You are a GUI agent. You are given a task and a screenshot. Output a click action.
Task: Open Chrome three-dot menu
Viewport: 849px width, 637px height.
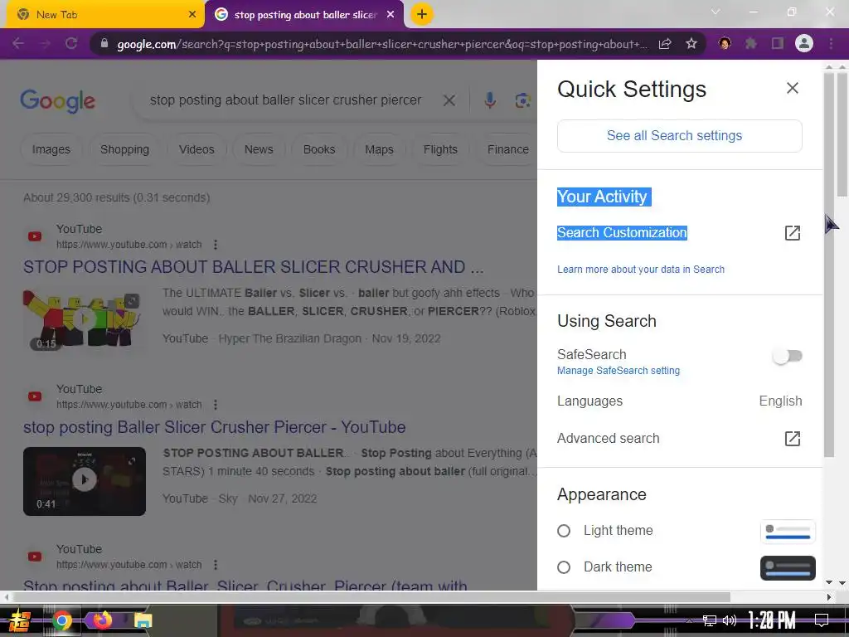click(831, 43)
